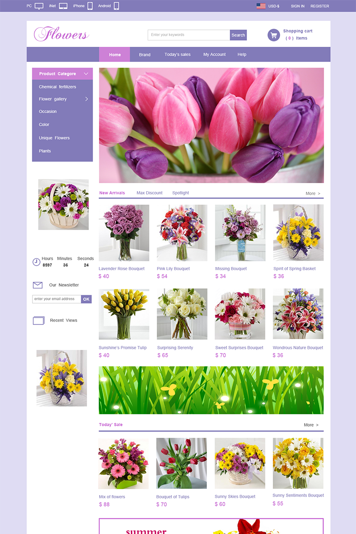The width and height of the screenshot is (356, 534).
Task: Click the Android phone icon
Action: [x=117, y=6]
